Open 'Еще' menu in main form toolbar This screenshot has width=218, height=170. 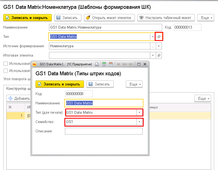206,18
